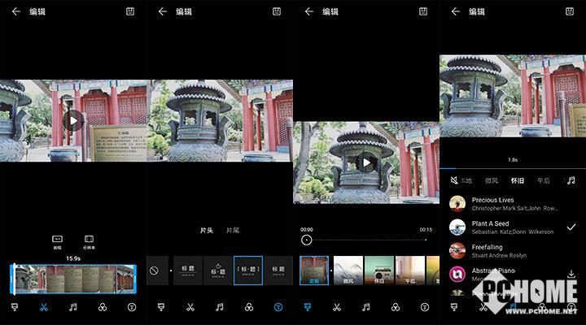Select the 定制 custom theme thumbnail

[x=314, y=271]
